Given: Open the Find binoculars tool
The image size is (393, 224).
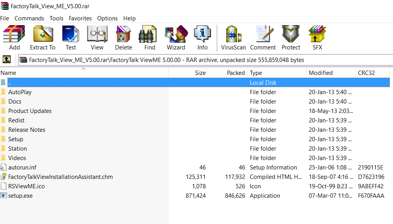Looking at the screenshot, I should click(148, 33).
